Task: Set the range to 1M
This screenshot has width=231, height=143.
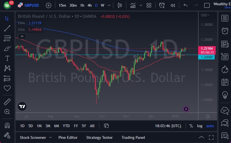Action: (x=39, y=126)
